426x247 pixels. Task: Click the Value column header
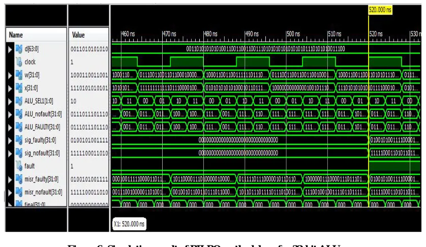click(88, 35)
